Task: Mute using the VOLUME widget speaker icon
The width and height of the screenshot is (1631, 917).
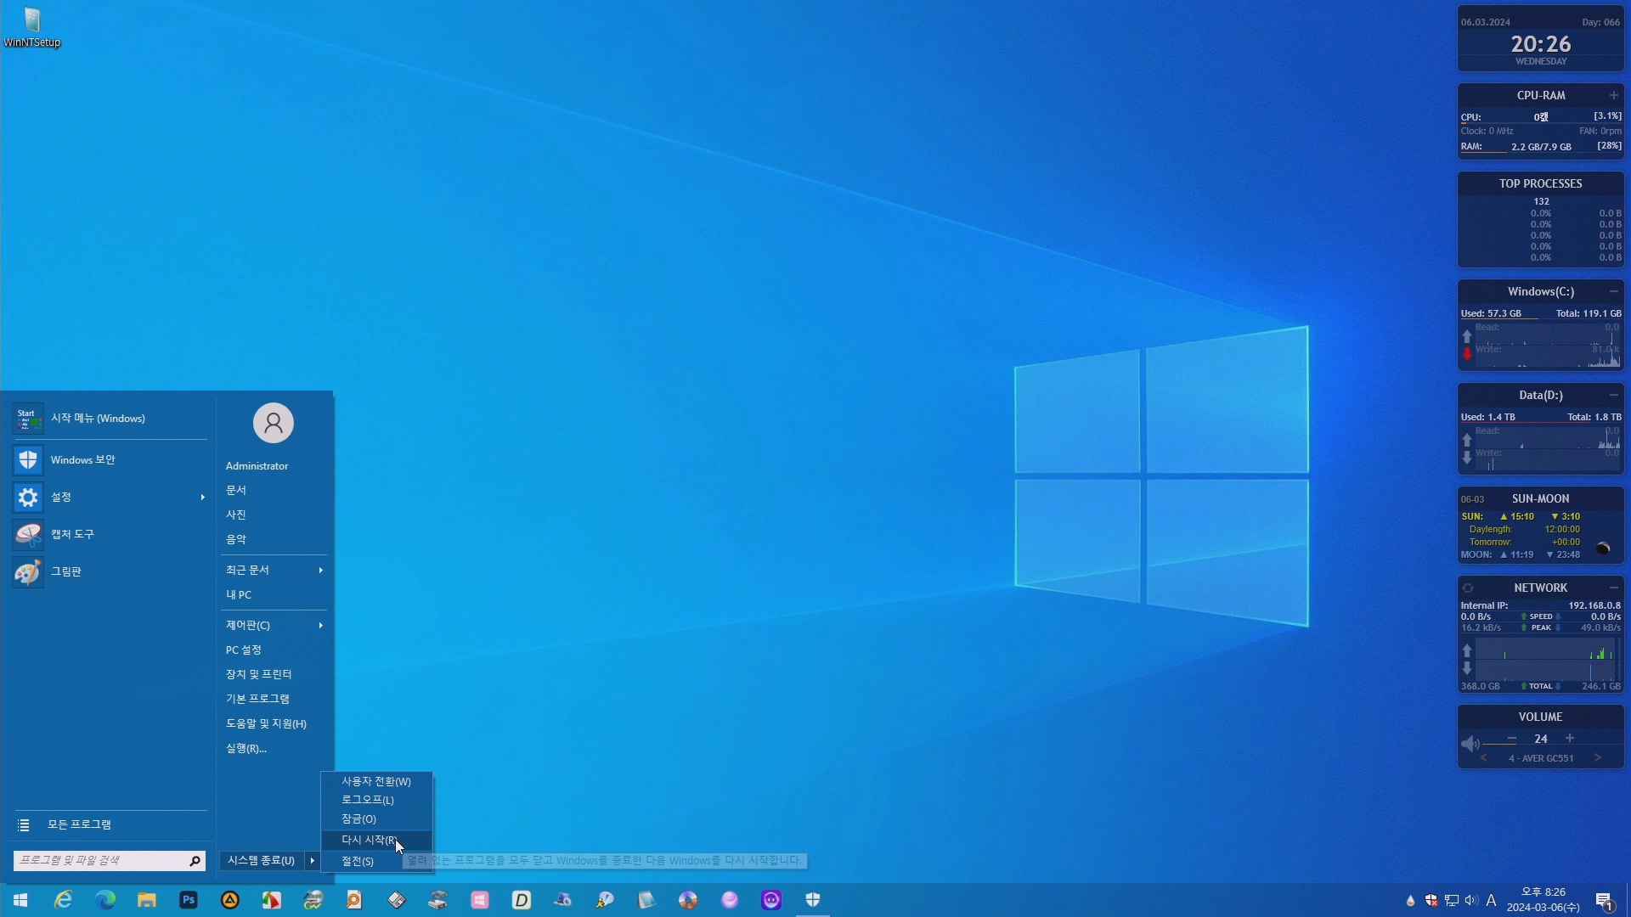Action: coord(1470,744)
